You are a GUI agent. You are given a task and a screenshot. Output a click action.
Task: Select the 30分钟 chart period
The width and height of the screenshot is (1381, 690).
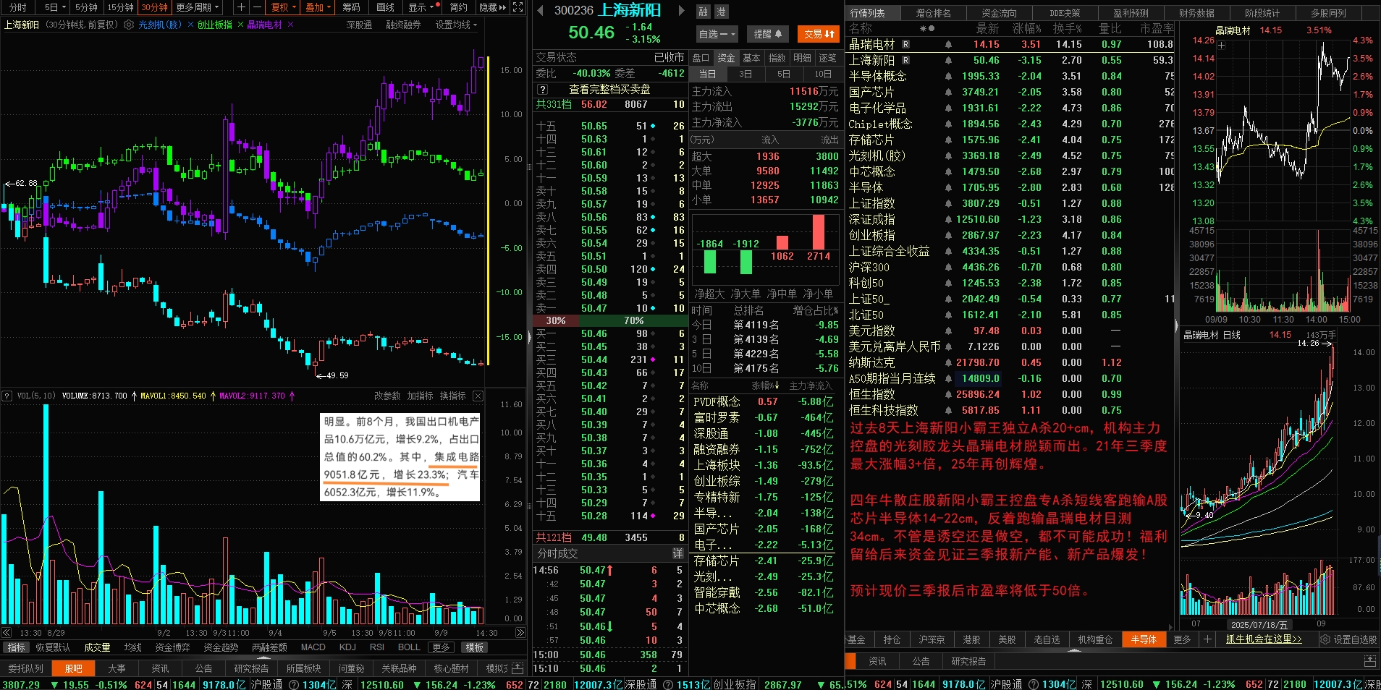pyautogui.click(x=154, y=7)
